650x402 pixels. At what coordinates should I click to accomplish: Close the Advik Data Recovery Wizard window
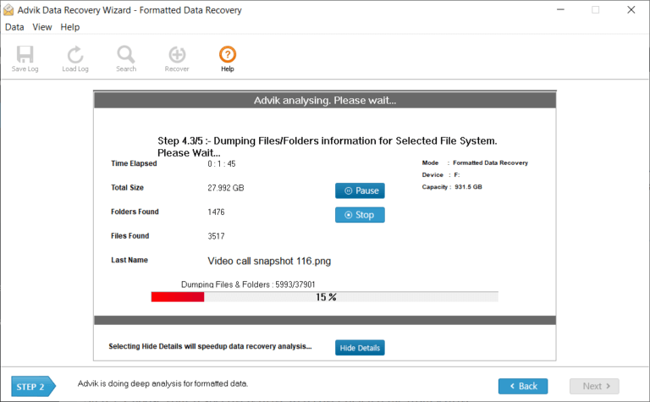point(632,10)
